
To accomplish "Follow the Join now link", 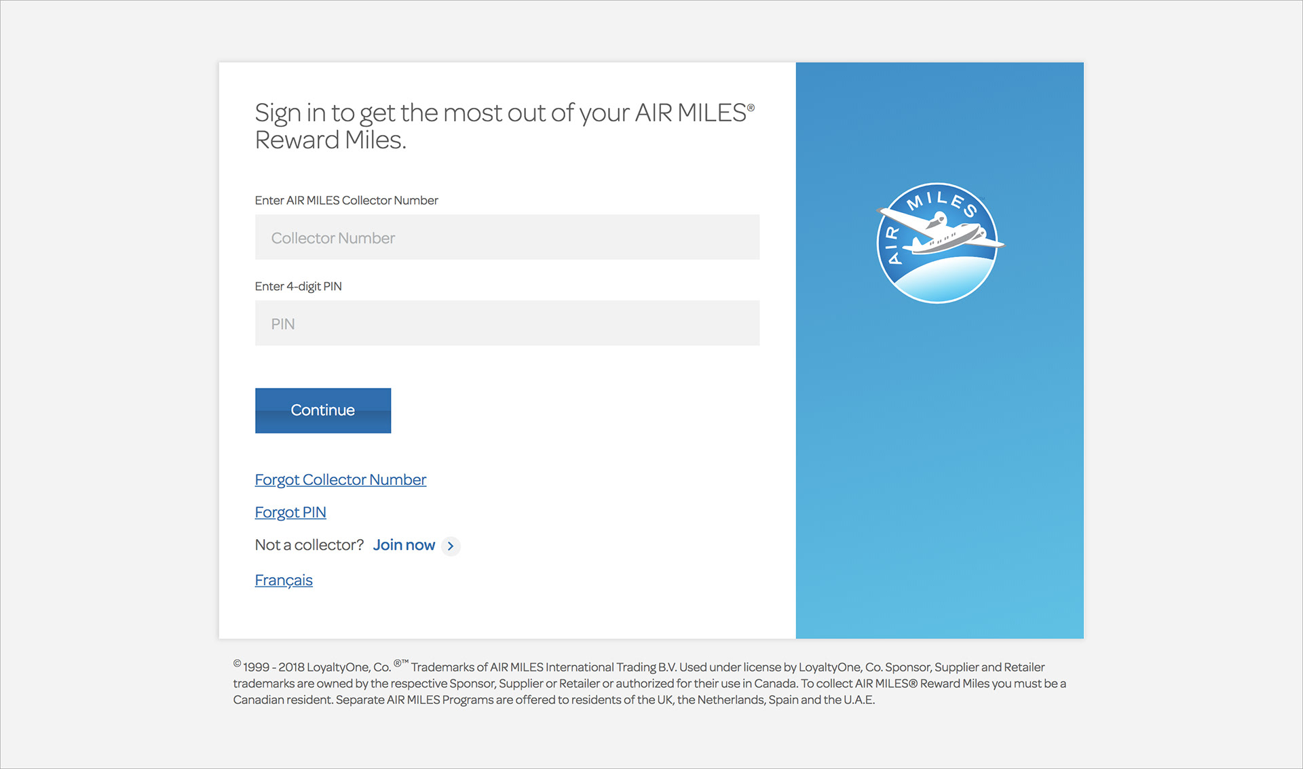I will pyautogui.click(x=404, y=545).
